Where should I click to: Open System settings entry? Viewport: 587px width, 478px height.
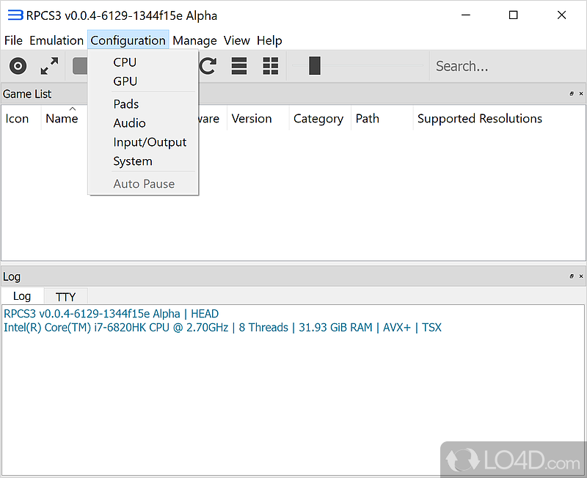coord(143,161)
